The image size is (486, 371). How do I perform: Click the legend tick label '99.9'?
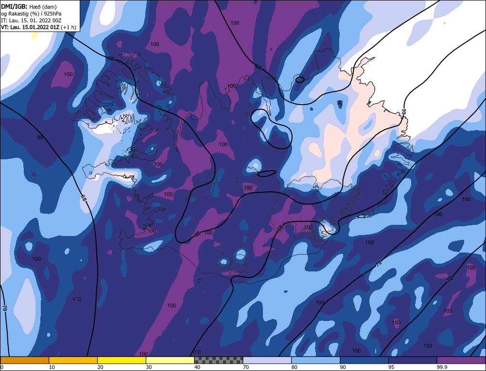tap(442, 367)
